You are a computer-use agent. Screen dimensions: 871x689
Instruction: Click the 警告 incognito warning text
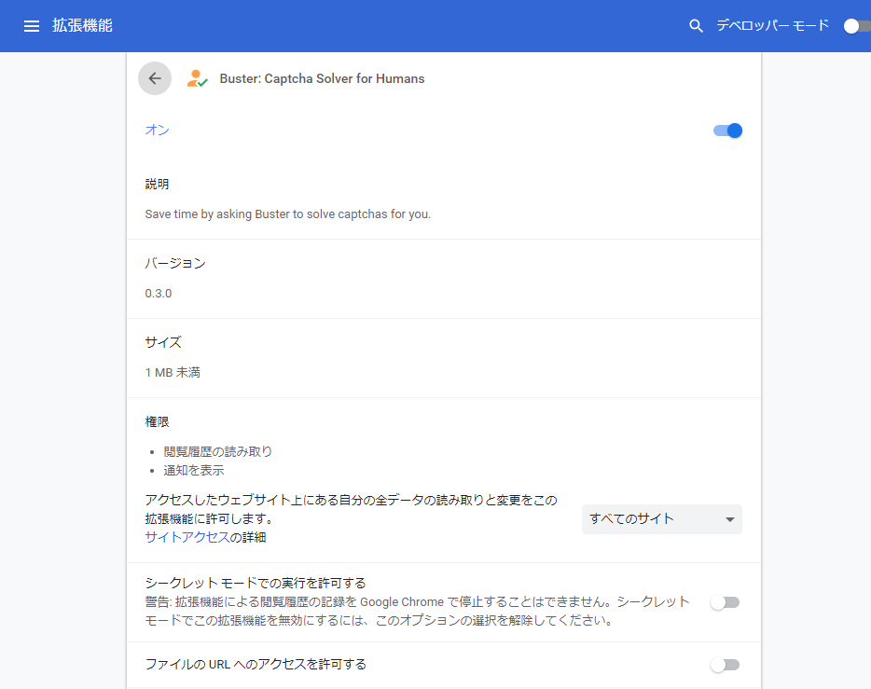[x=417, y=612]
